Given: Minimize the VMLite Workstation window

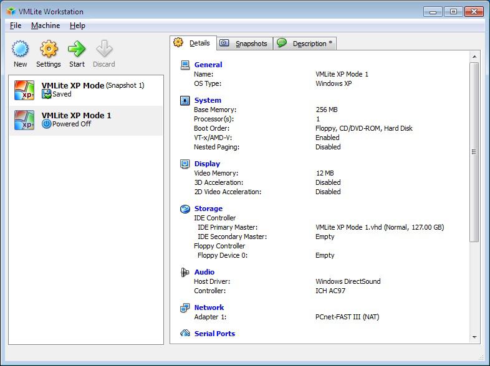Looking at the screenshot, I should coord(433,12).
